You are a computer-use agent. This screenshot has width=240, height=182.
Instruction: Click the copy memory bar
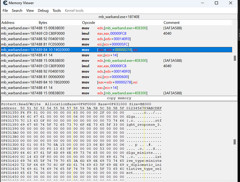click(x=119, y=98)
